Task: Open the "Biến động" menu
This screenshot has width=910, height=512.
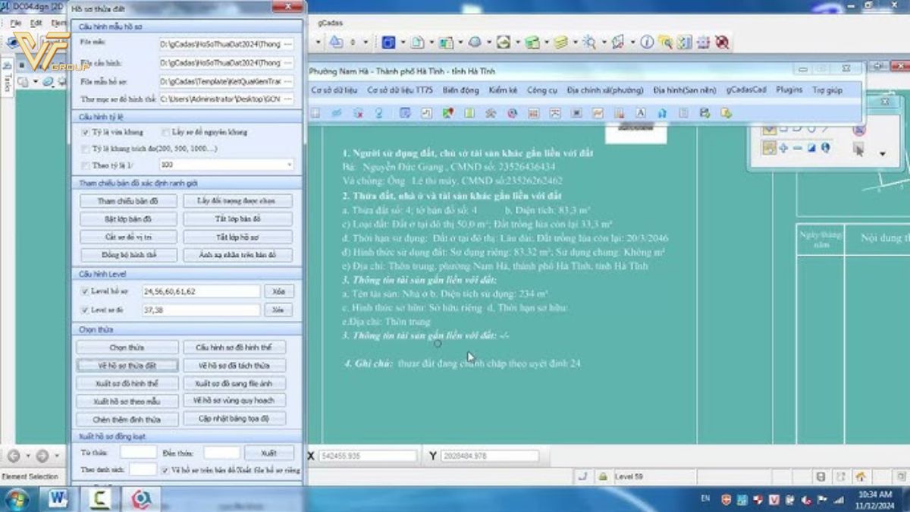Action: 461,90
